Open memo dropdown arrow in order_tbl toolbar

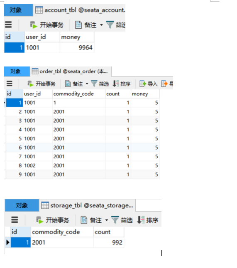[87, 84]
